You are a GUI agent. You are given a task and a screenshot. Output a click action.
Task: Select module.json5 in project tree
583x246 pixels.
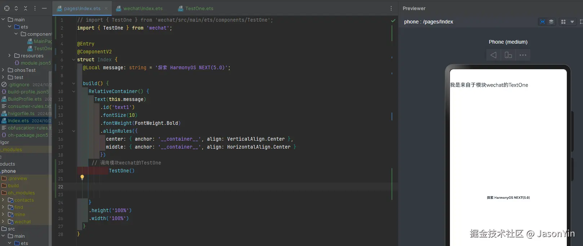pyautogui.click(x=33, y=63)
